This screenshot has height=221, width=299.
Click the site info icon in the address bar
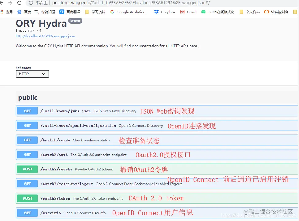pyautogui.click(x=31, y=3)
